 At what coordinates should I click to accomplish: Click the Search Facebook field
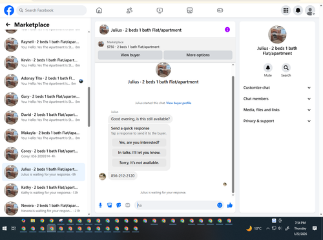(x=52, y=10)
